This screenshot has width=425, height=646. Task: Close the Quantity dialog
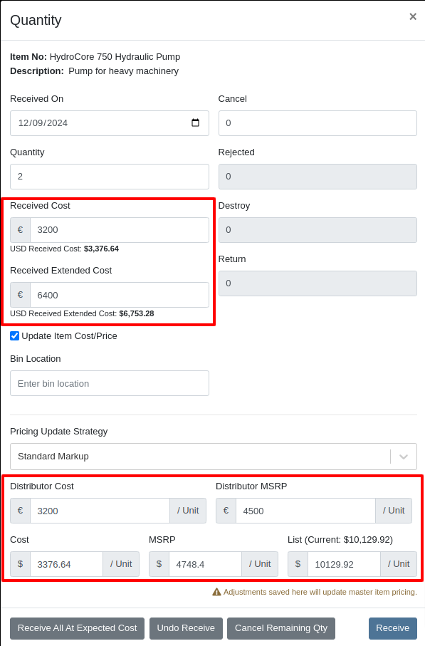(x=413, y=16)
